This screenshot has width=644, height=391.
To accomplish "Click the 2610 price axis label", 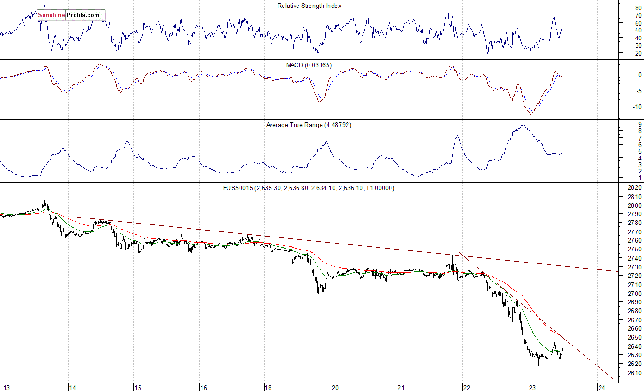I will [x=634, y=373].
